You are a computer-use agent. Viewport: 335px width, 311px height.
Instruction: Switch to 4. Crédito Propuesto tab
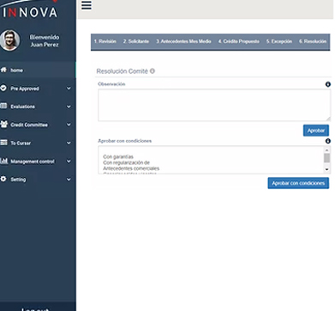click(238, 41)
